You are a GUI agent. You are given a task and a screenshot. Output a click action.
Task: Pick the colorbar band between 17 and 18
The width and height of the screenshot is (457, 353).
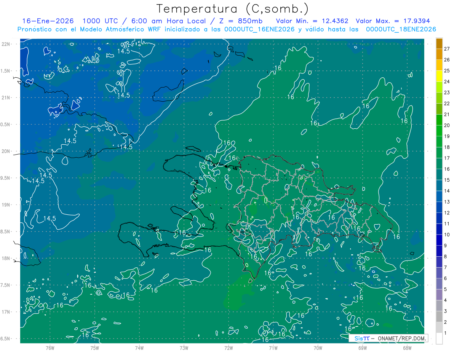tap(439, 153)
